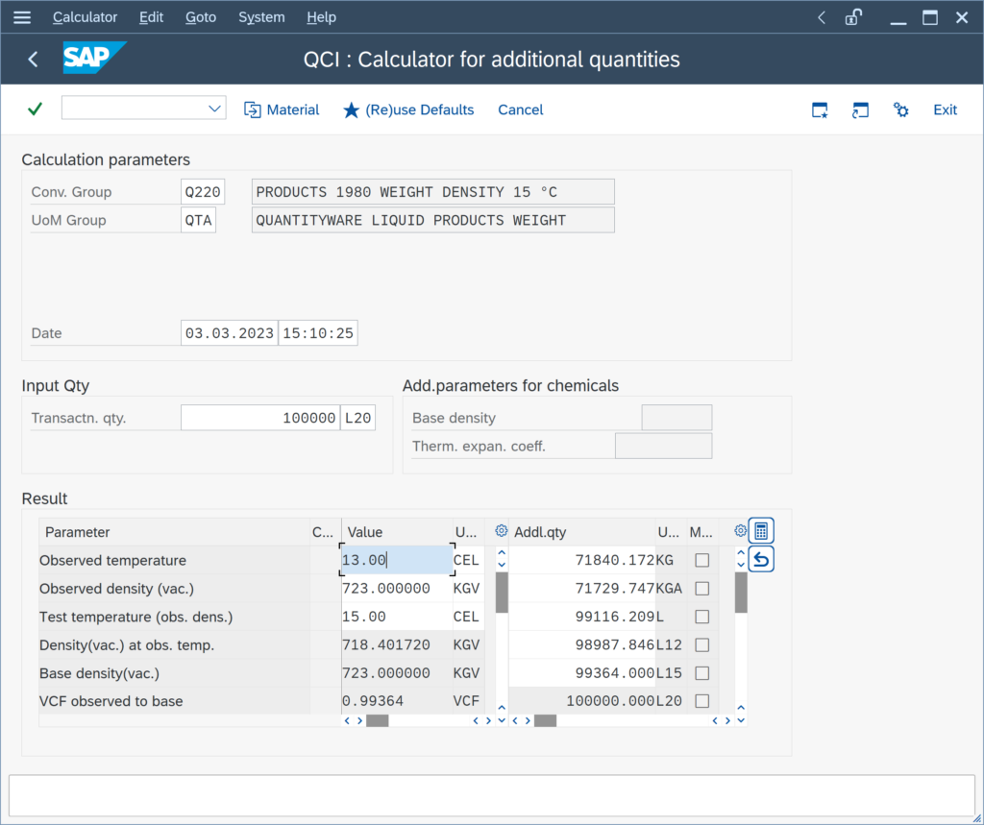Click the Observed temperature value 13.00
The image size is (984, 825).
pos(397,560)
